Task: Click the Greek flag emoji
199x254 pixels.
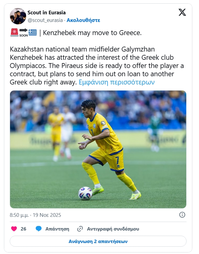Action: pyautogui.click(x=33, y=33)
